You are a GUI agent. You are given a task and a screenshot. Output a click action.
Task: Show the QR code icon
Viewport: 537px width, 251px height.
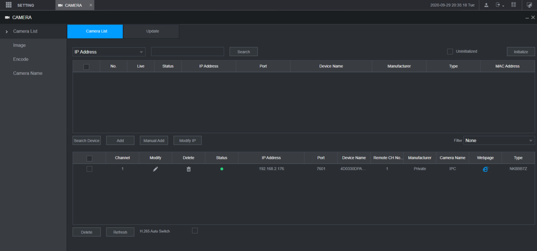(514, 5)
